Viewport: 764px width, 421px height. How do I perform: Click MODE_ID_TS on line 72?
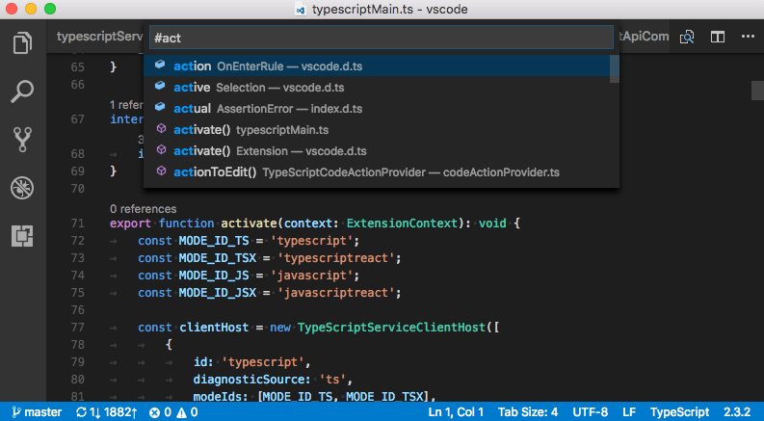pos(214,241)
